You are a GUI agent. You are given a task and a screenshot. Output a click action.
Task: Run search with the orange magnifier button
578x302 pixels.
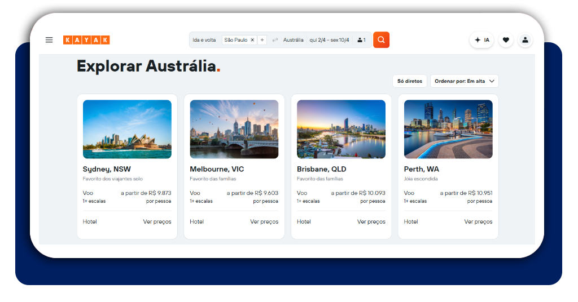[x=381, y=40]
